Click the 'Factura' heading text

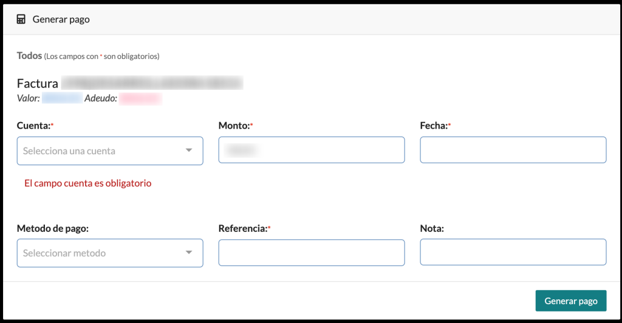pos(38,84)
